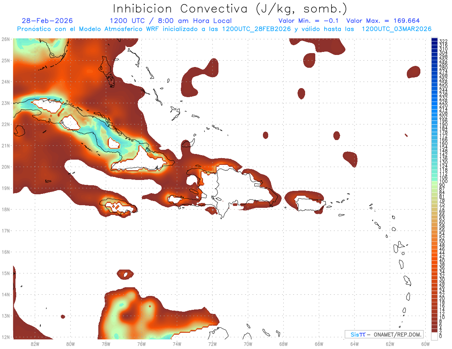Viewport: 452px width, 349px height.
Task: Click the 20N latitude label
Action: tap(6, 167)
